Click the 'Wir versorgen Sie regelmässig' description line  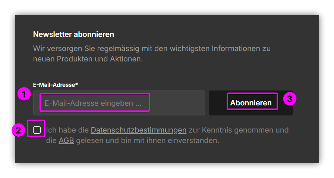[x=152, y=48]
